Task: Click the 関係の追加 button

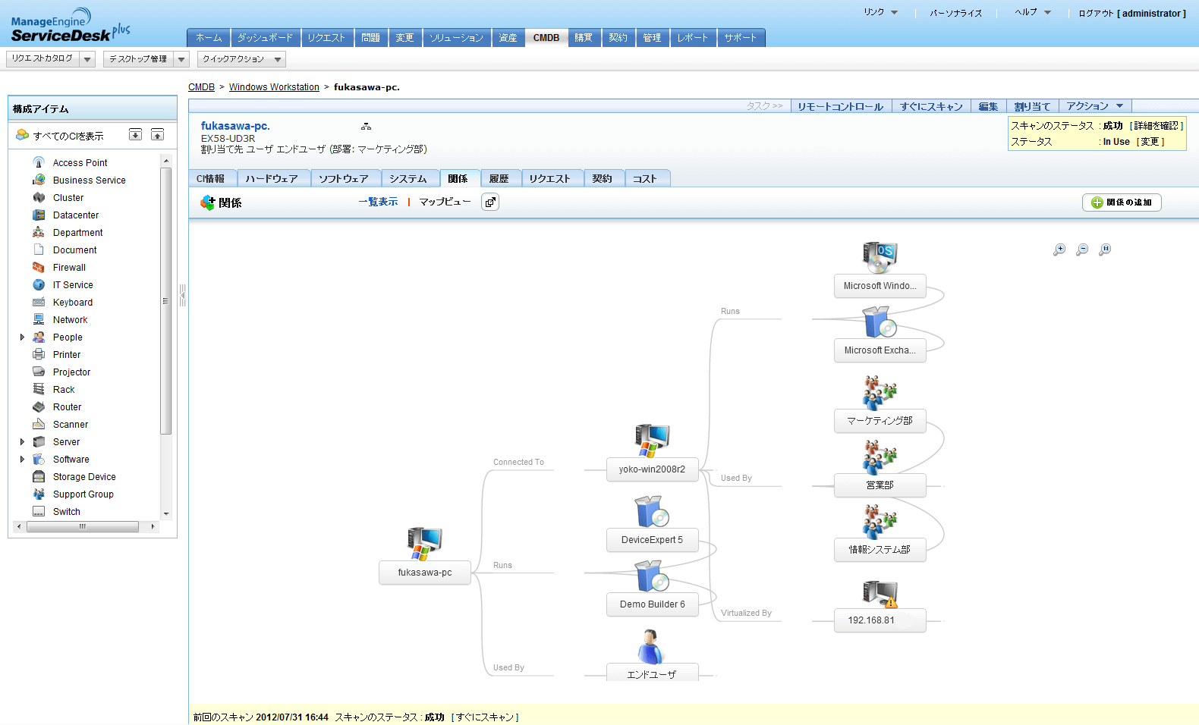Action: tap(1121, 202)
